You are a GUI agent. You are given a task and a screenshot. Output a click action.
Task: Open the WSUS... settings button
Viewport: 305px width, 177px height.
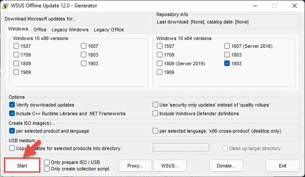coord(170,166)
